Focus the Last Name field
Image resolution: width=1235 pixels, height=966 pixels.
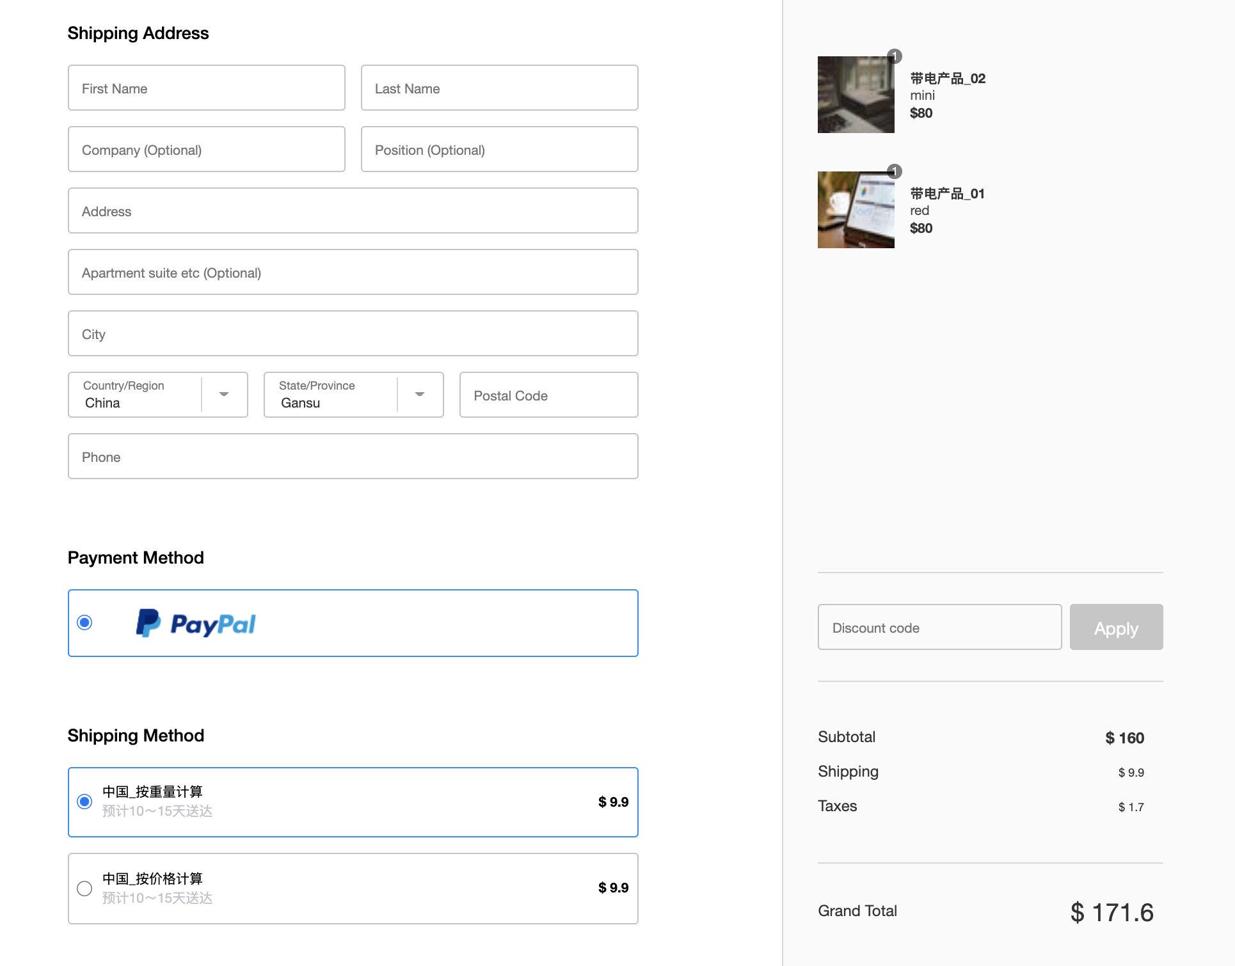point(499,88)
